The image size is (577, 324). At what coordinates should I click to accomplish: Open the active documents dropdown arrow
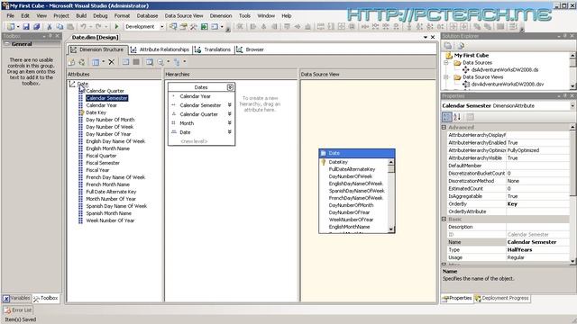(x=426, y=38)
